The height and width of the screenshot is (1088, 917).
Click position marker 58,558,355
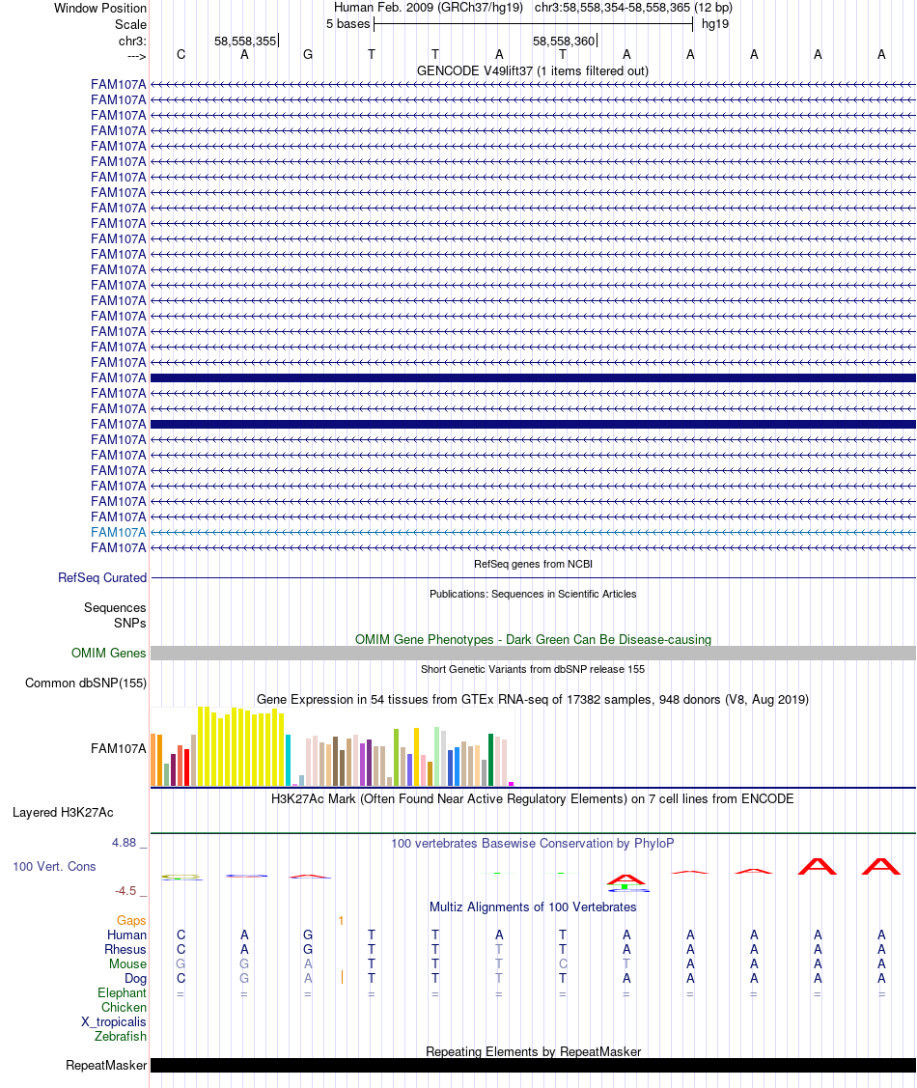coord(245,41)
